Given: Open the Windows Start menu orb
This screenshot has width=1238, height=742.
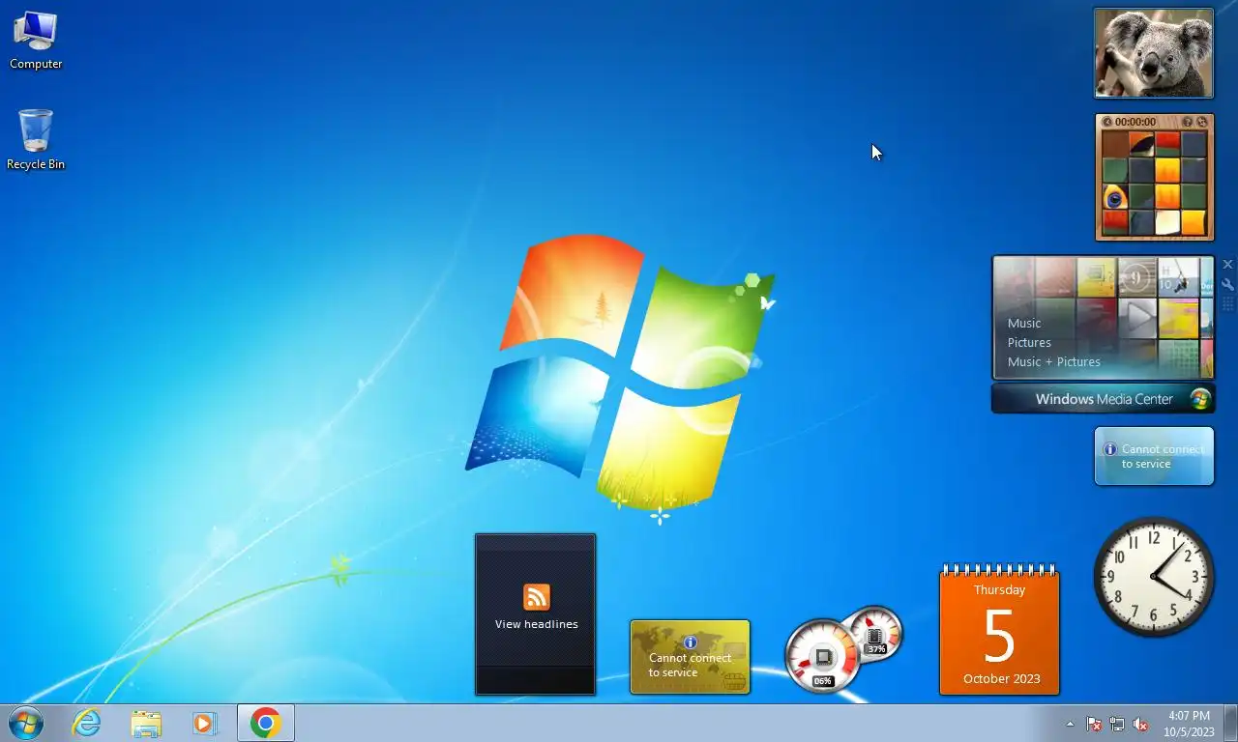Looking at the screenshot, I should (x=26, y=723).
